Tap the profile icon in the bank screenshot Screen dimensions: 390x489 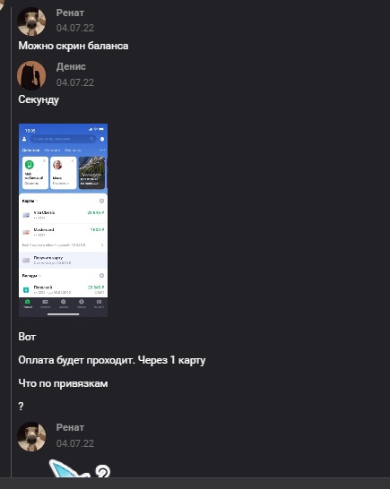tap(24, 139)
